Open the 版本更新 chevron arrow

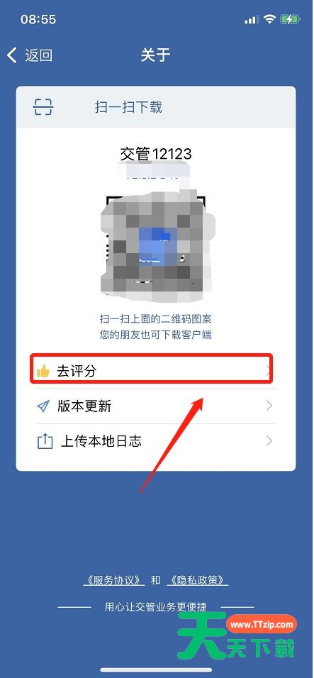coord(269,406)
